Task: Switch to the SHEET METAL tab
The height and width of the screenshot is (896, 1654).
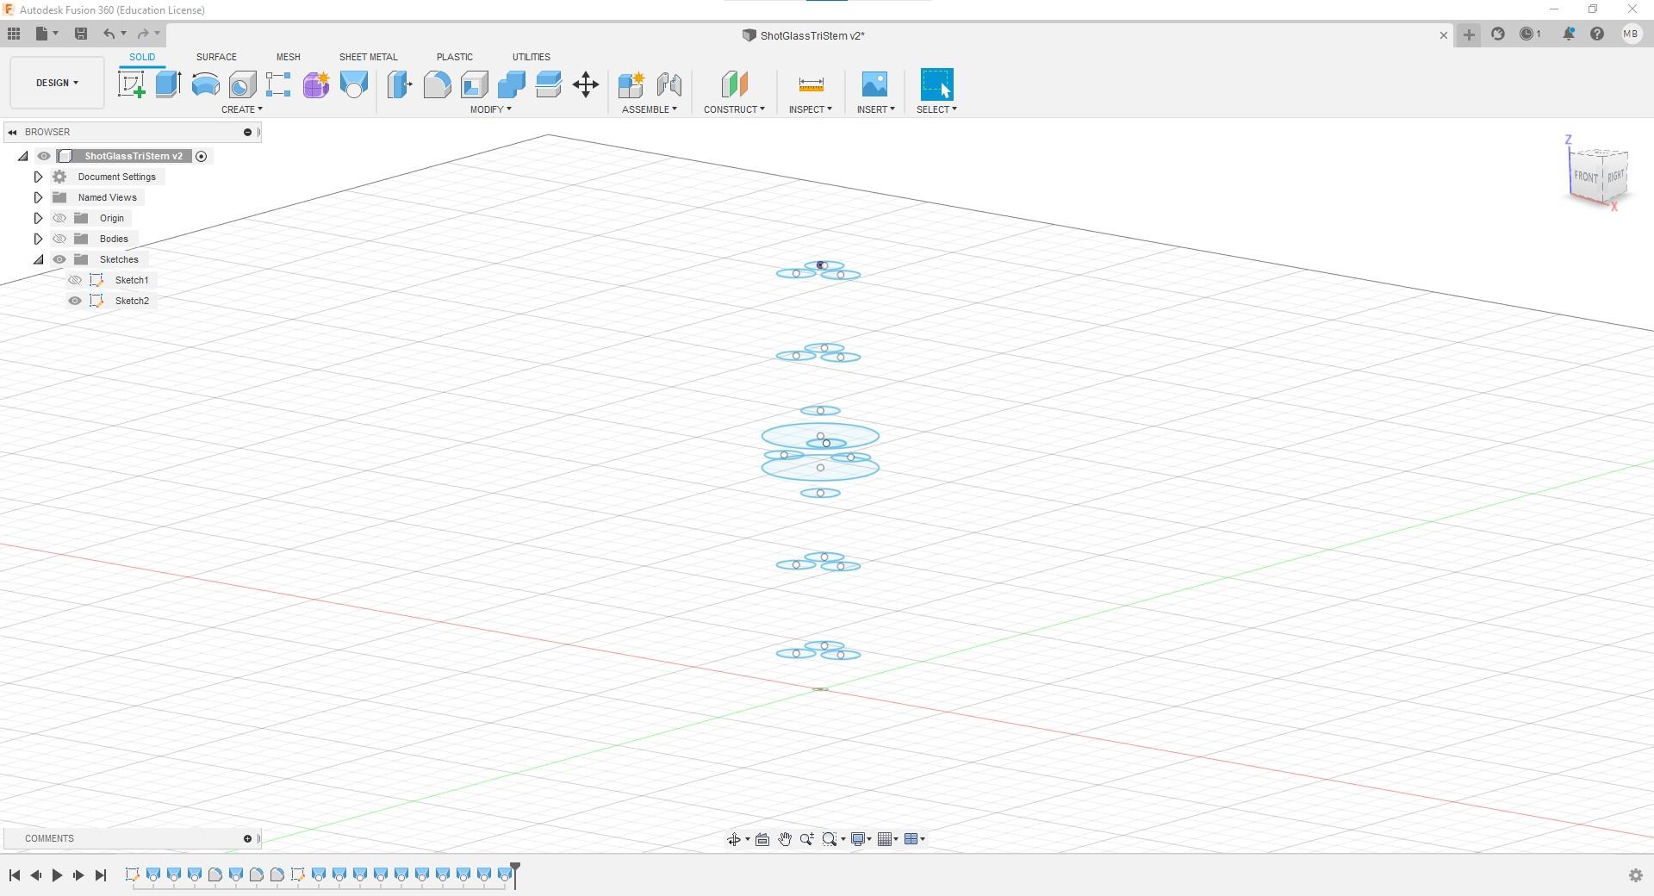Action: [x=368, y=57]
